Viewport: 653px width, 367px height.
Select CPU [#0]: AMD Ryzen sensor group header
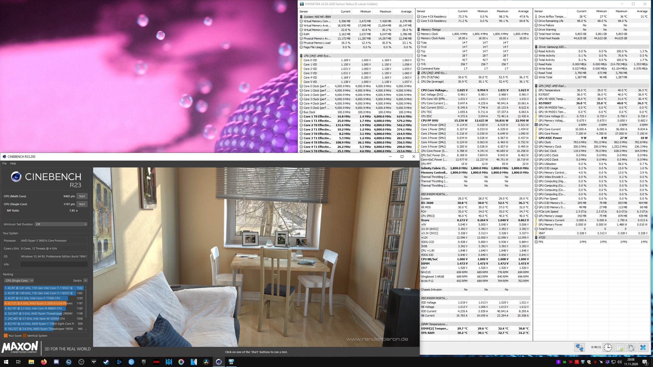[x=356, y=56]
